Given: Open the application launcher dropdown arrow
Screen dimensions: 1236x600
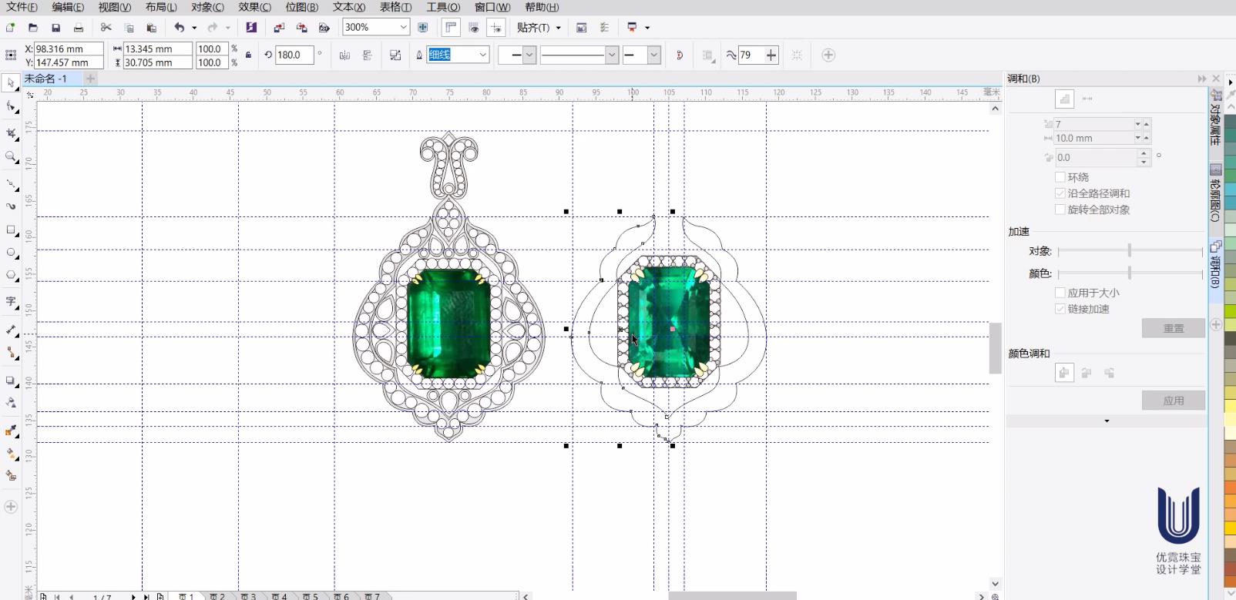Looking at the screenshot, I should 647,28.
